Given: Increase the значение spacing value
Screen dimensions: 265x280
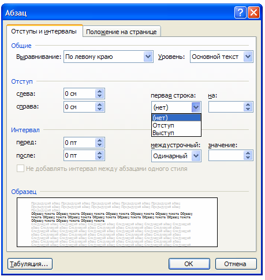Looking at the screenshot, I should click(248, 154).
